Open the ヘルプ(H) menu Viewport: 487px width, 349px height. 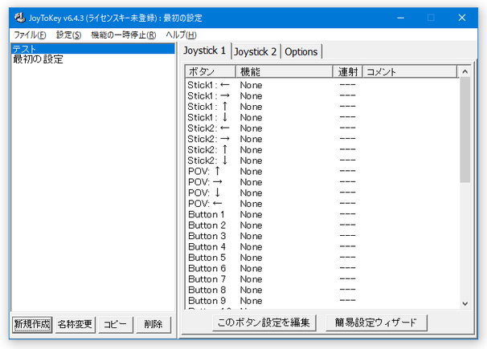pyautogui.click(x=181, y=34)
